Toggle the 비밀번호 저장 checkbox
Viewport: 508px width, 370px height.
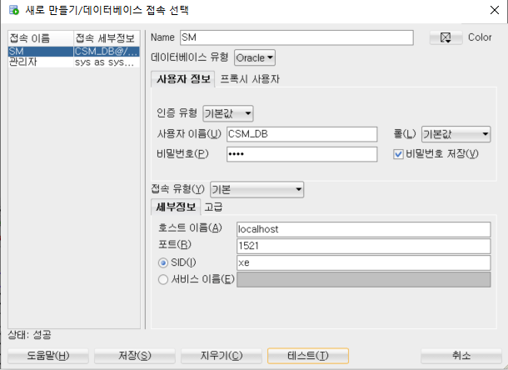click(399, 153)
